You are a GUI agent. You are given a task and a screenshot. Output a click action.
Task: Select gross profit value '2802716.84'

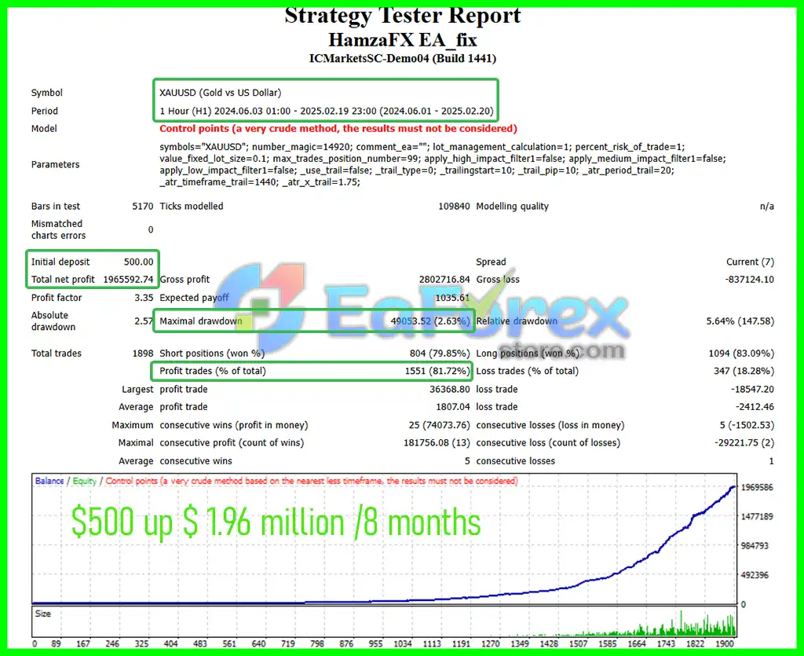click(444, 280)
